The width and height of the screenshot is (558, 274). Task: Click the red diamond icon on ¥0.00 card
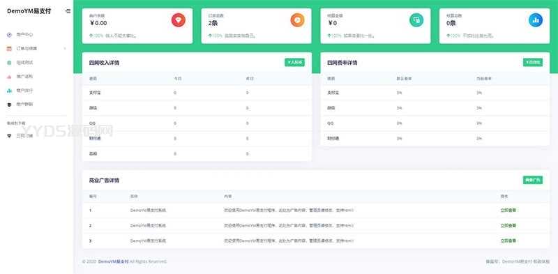click(x=179, y=20)
